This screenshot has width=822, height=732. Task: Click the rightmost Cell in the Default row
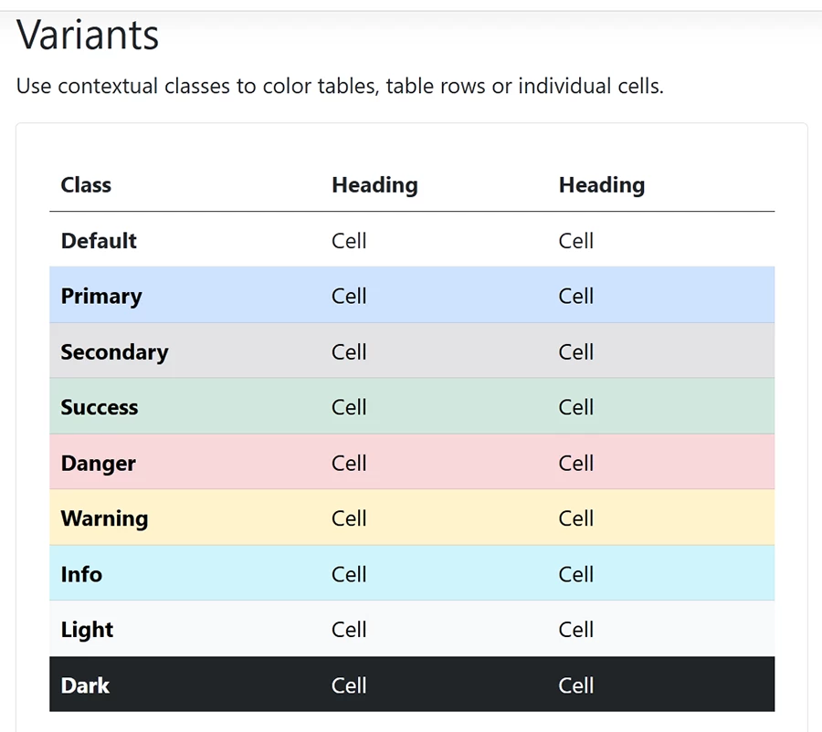pos(575,241)
